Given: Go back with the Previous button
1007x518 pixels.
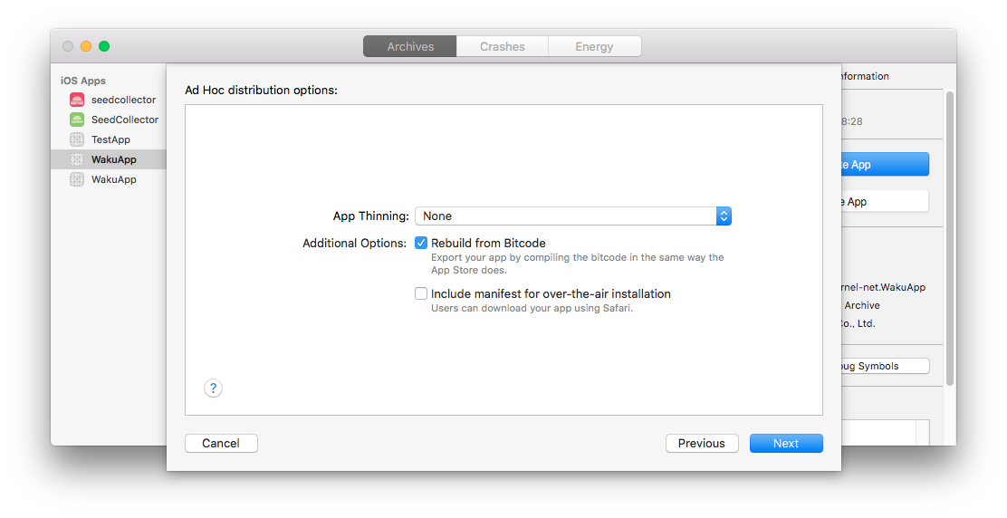Looking at the screenshot, I should (x=701, y=443).
